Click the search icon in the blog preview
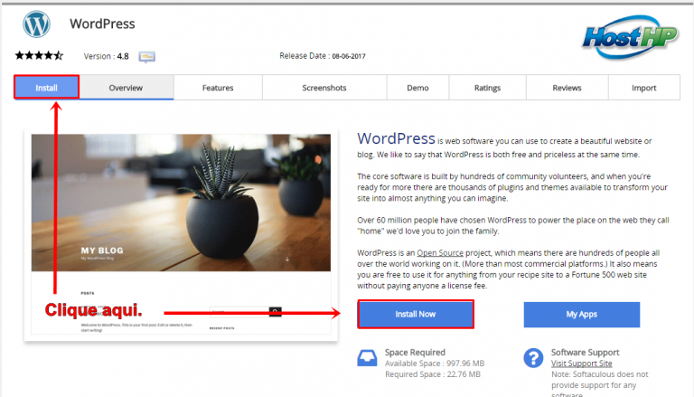This screenshot has width=694, height=397. pyautogui.click(x=276, y=311)
